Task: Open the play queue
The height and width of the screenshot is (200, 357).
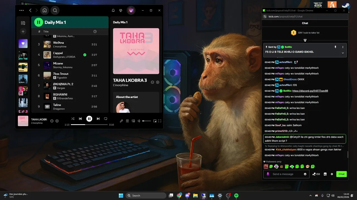Action: [x=127, y=121]
